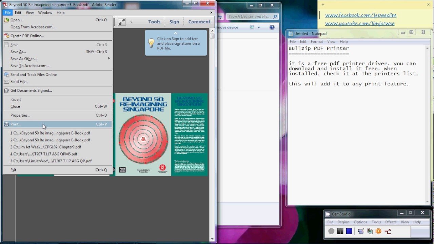Choose Exit in the File menu
Image resolution: width=434 pixels, height=244 pixels.
click(x=58, y=170)
